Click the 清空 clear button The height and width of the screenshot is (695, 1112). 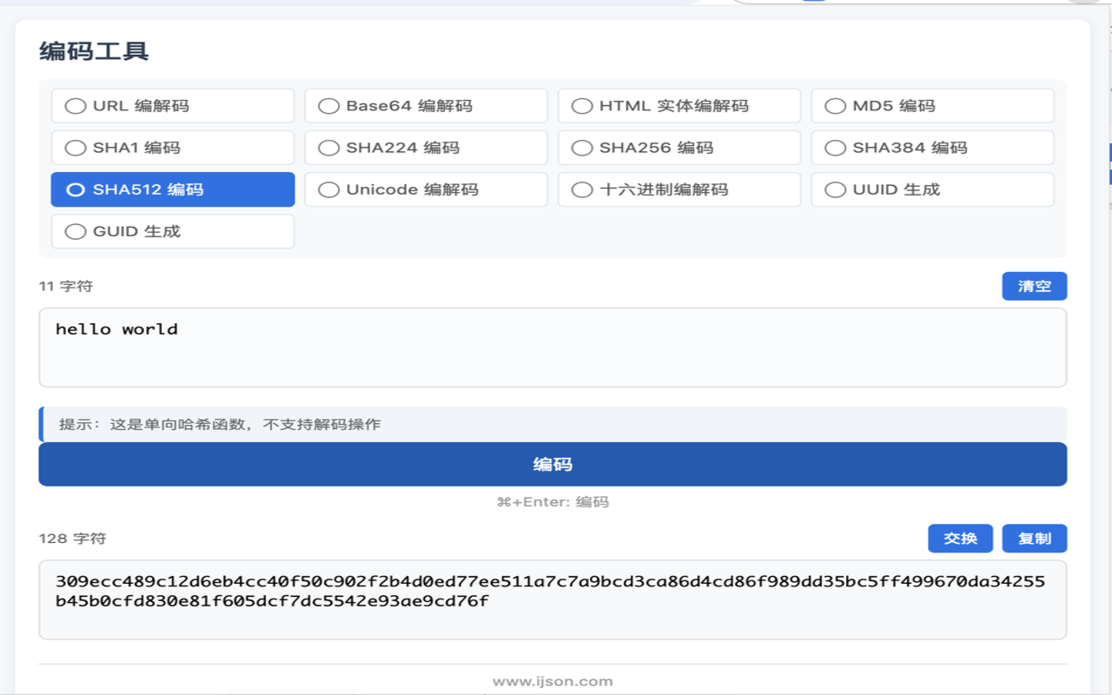point(1034,286)
